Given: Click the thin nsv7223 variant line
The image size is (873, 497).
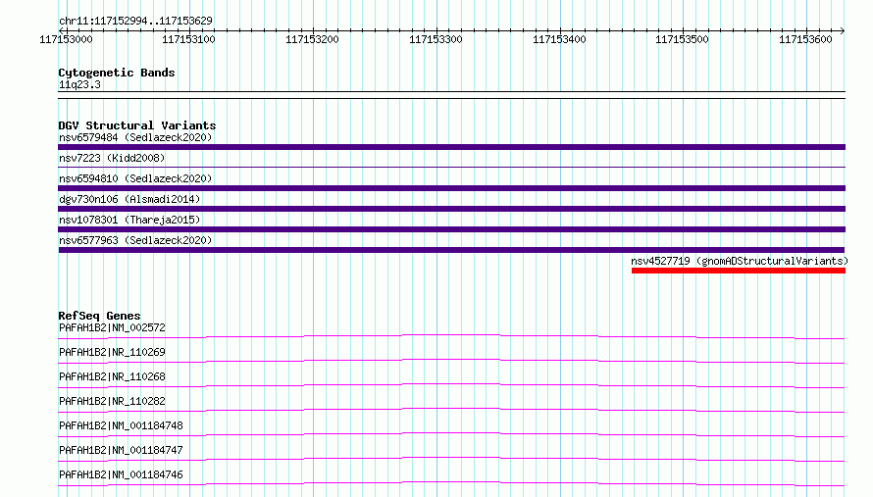Looking at the screenshot, I should tap(451, 167).
